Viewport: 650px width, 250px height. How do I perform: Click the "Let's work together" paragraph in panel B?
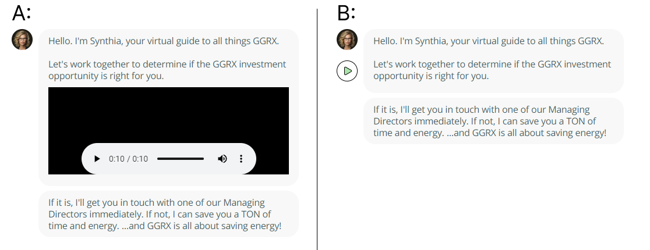pyautogui.click(x=492, y=70)
